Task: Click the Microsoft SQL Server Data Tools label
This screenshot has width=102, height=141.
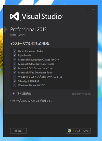Action: tap(36, 68)
